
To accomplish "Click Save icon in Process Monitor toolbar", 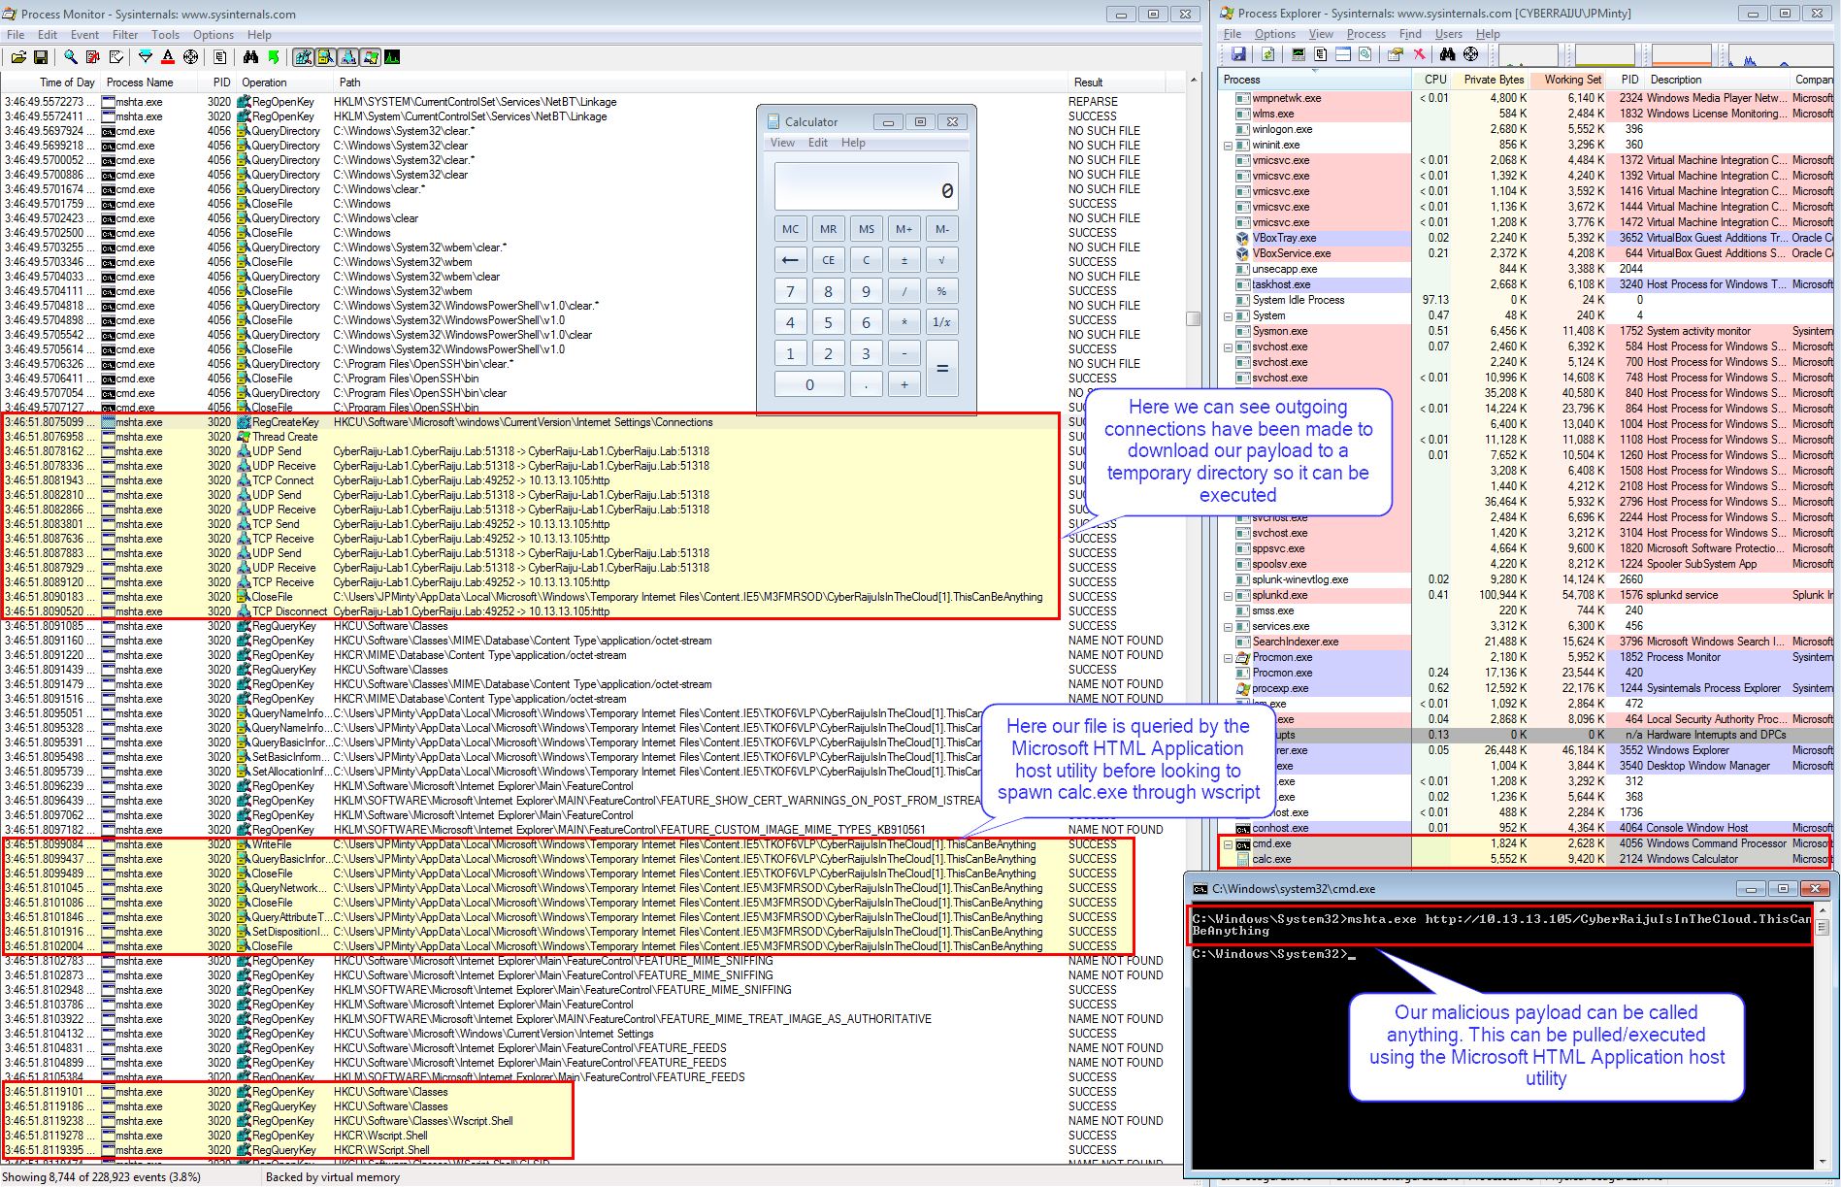I will (x=41, y=58).
